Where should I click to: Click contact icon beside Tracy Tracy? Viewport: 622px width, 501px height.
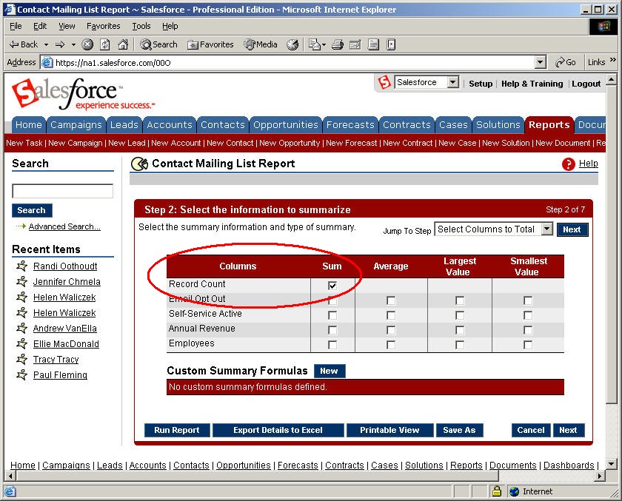[21, 359]
